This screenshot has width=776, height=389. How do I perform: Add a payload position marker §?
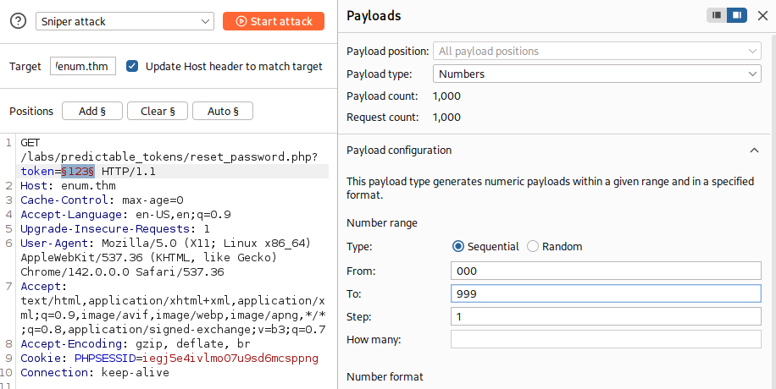point(92,111)
